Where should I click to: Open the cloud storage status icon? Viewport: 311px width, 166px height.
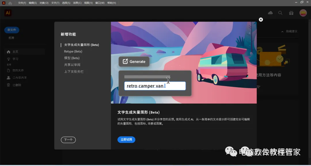coord(270,13)
